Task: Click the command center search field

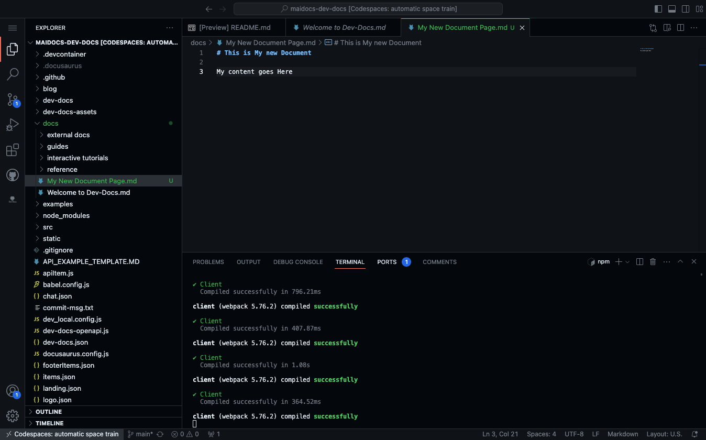Action: tap(368, 9)
